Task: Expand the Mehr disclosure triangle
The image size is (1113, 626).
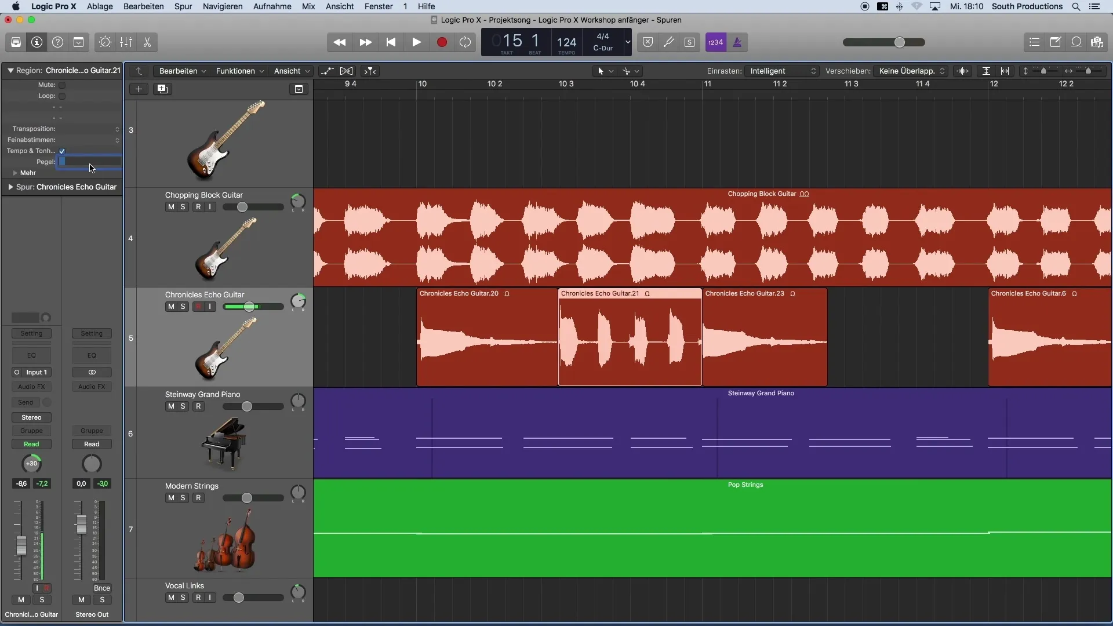Action: (x=15, y=173)
